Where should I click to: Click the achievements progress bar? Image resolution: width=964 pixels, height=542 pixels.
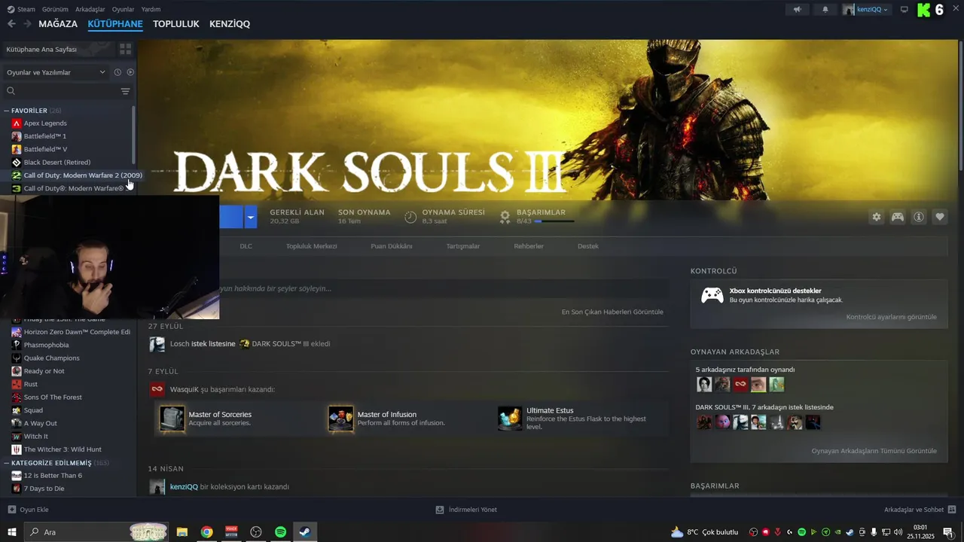click(554, 221)
